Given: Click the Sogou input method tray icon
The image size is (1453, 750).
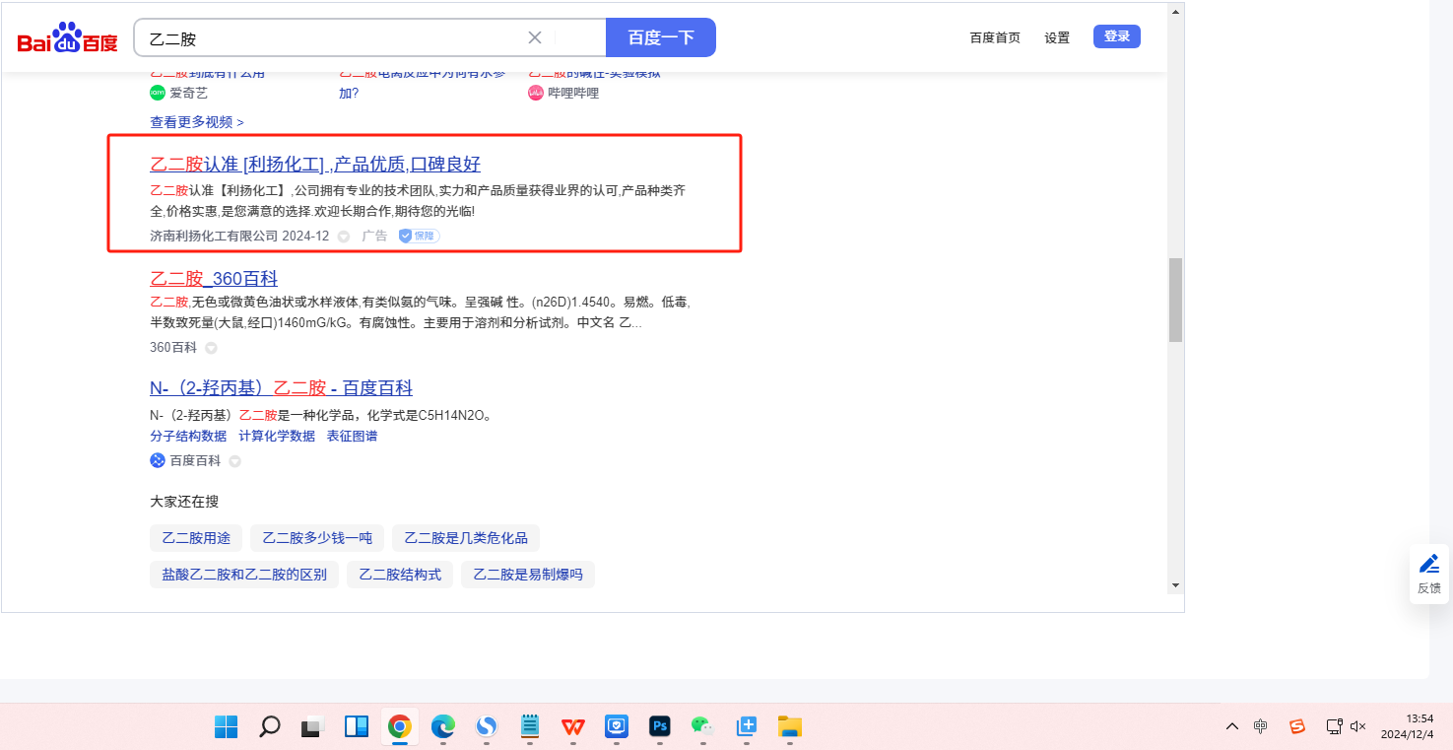Looking at the screenshot, I should pyautogui.click(x=1297, y=726).
